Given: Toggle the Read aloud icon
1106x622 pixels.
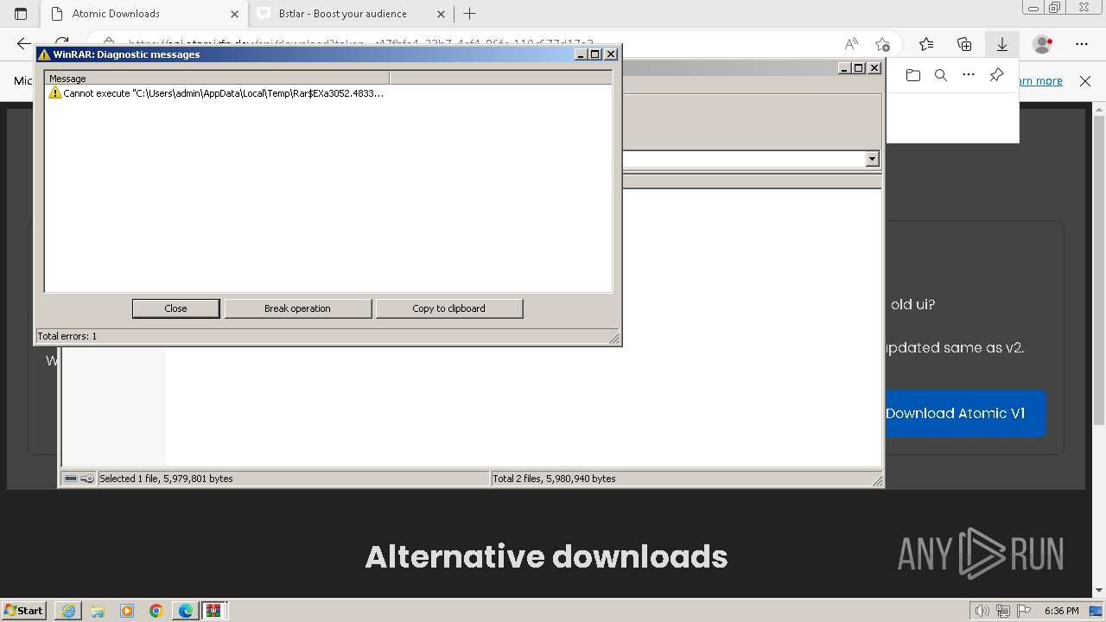Looking at the screenshot, I should 851,44.
